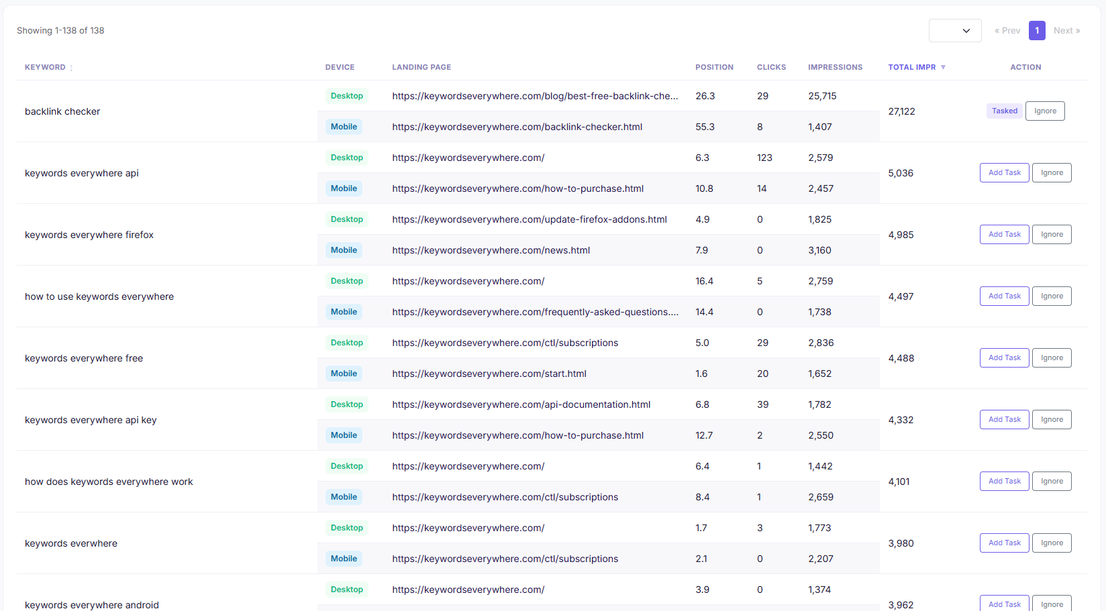
Task: Open how-to-purchase.html link for api key row
Action: (517, 435)
